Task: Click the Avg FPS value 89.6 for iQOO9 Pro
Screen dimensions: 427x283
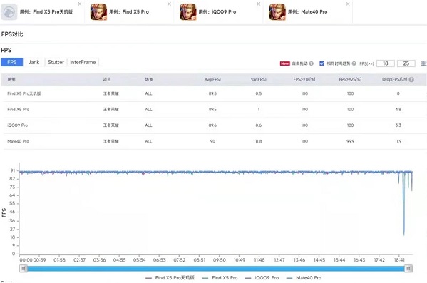Action: (x=212, y=125)
